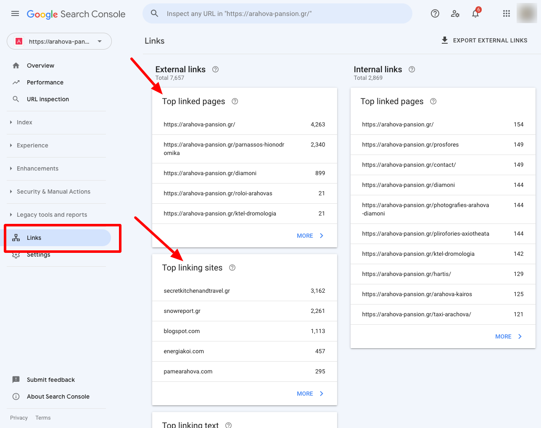Click the Links sitemap icon
The height and width of the screenshot is (428, 541).
[16, 238]
